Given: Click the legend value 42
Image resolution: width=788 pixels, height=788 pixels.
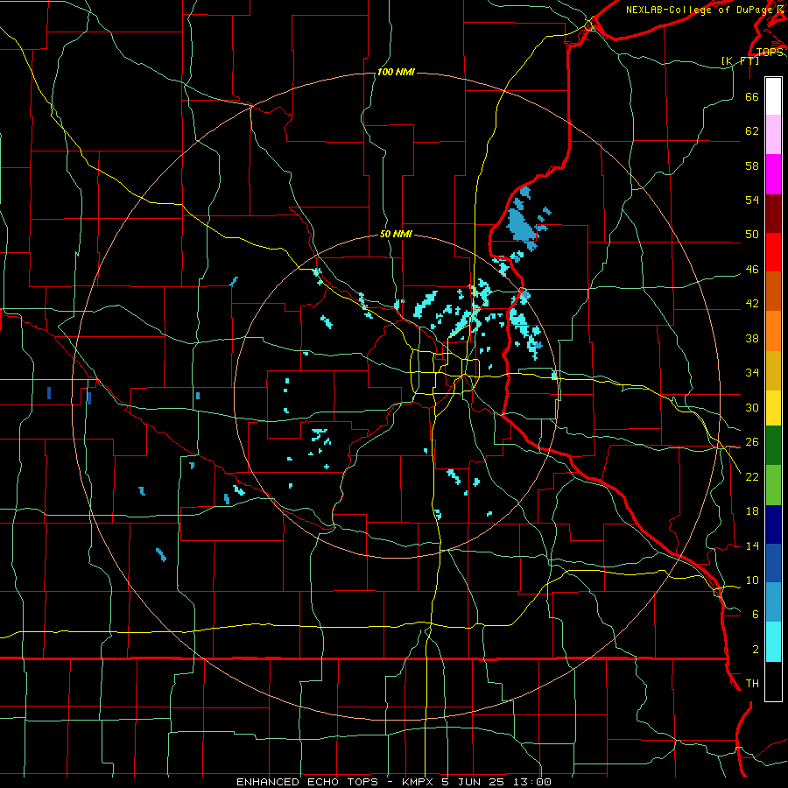Looking at the screenshot, I should point(752,304).
